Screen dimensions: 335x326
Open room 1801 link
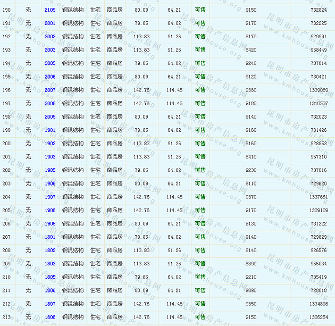click(49, 237)
